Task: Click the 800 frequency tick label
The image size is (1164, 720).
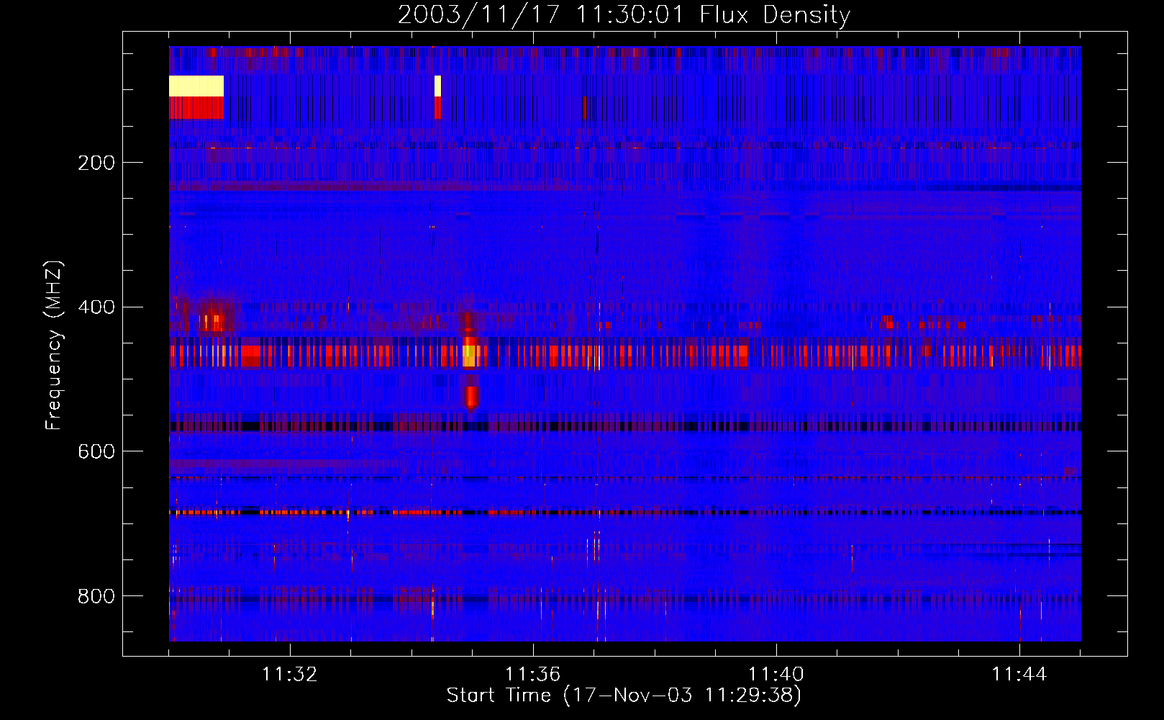Action: (x=96, y=596)
